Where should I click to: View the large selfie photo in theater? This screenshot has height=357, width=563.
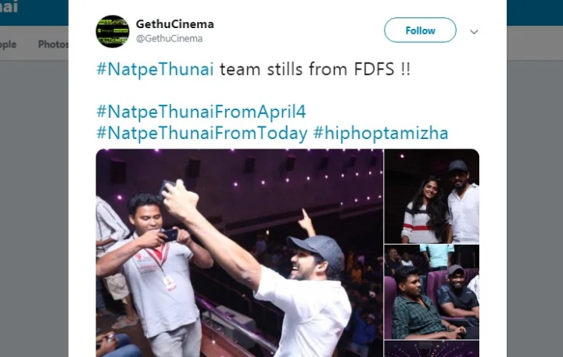239,253
